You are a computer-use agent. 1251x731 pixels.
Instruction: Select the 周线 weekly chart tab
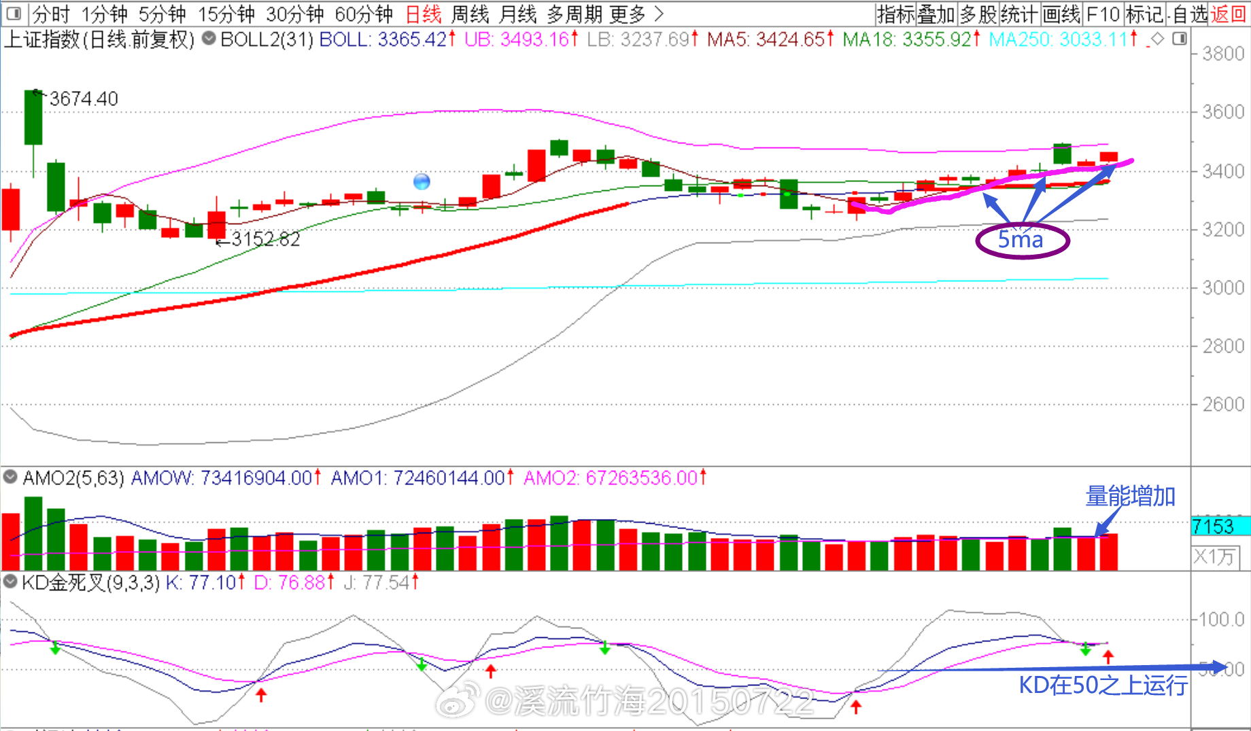[470, 14]
